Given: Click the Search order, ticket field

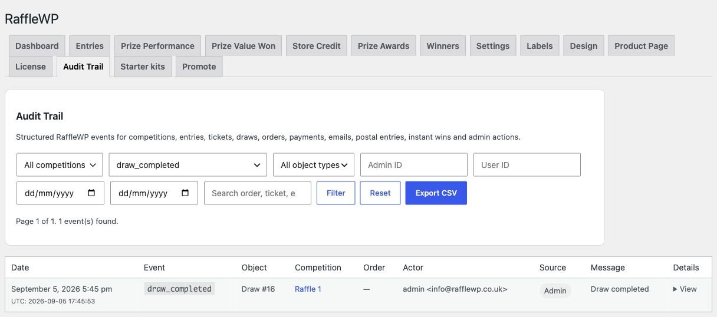Looking at the screenshot, I should coord(258,193).
